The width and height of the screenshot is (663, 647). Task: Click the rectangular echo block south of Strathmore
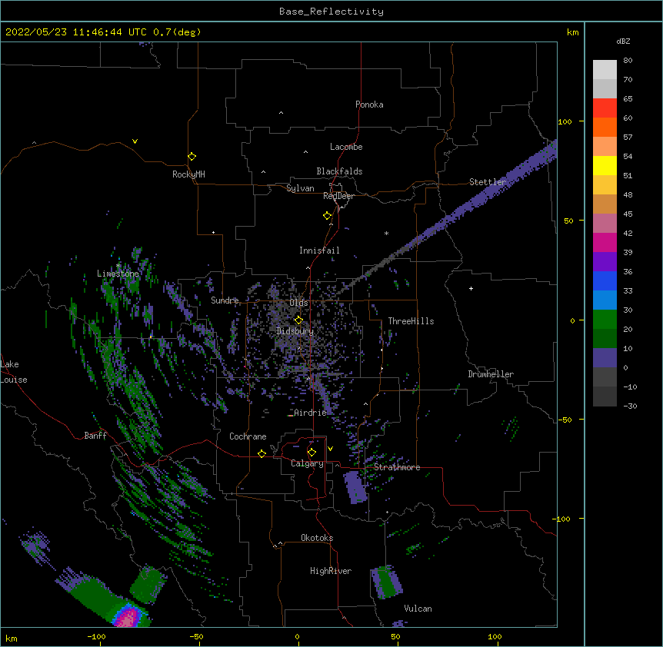[x=355, y=487]
